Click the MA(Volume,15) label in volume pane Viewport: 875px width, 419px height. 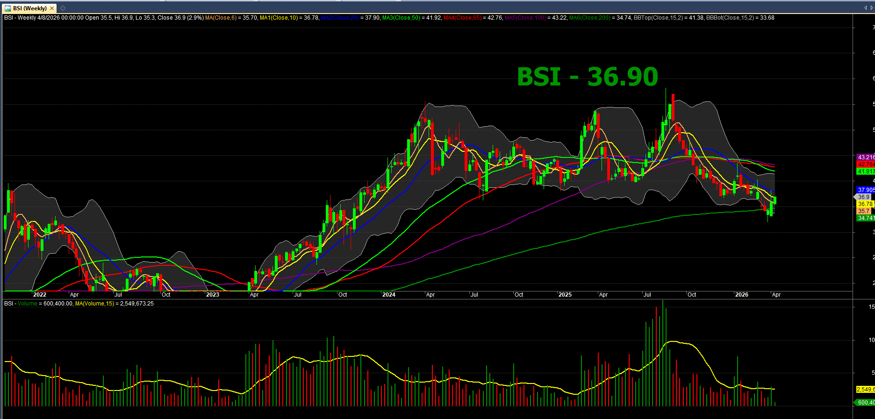tap(94, 304)
